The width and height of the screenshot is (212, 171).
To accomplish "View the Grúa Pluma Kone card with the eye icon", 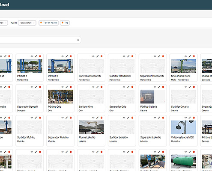I will [x=185, y=56].
